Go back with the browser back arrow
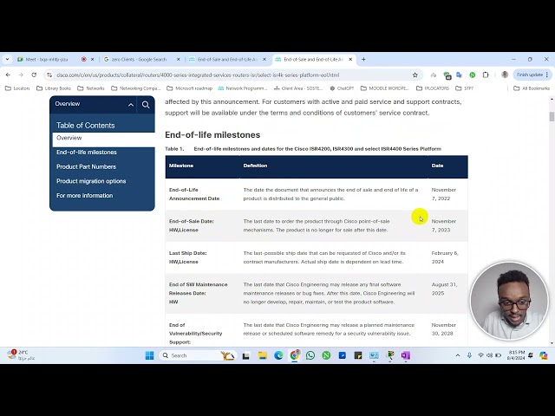Image resolution: width=555 pixels, height=416 pixels. [x=8, y=75]
